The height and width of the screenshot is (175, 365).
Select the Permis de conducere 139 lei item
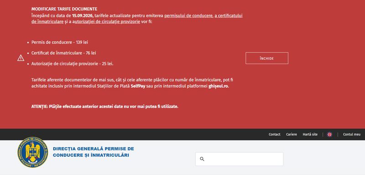pyautogui.click(x=60, y=42)
